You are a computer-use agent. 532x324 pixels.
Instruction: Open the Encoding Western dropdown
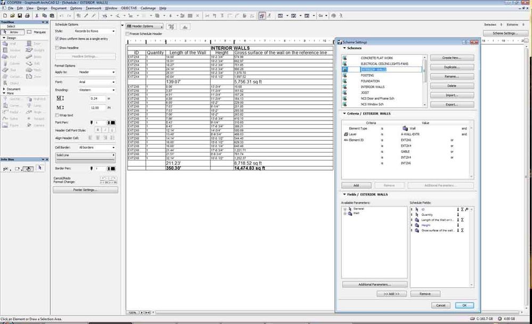(96, 90)
